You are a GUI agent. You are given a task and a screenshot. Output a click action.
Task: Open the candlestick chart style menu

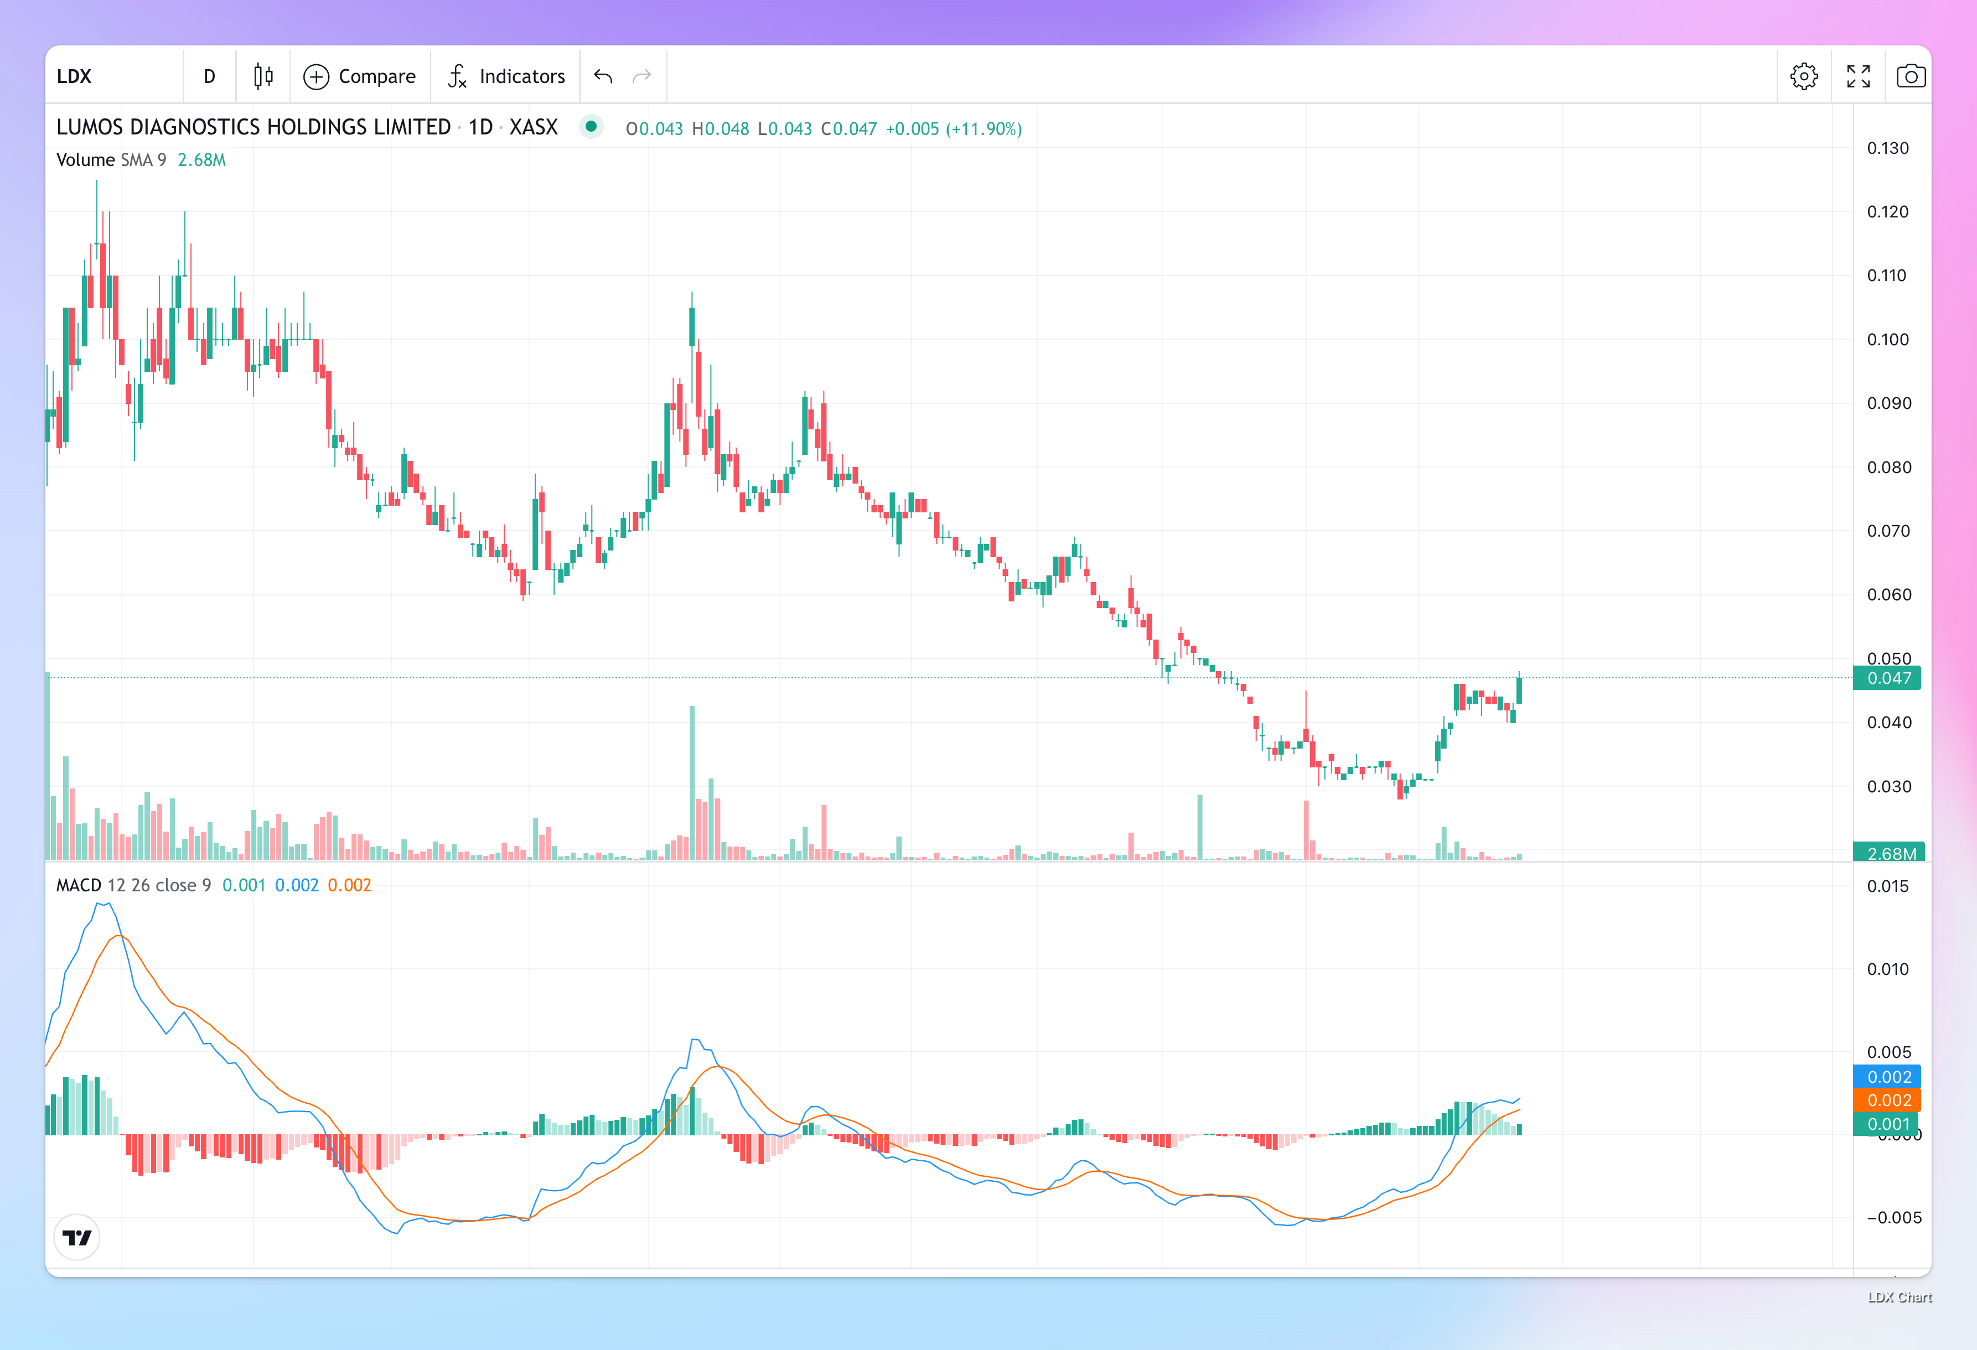[263, 76]
